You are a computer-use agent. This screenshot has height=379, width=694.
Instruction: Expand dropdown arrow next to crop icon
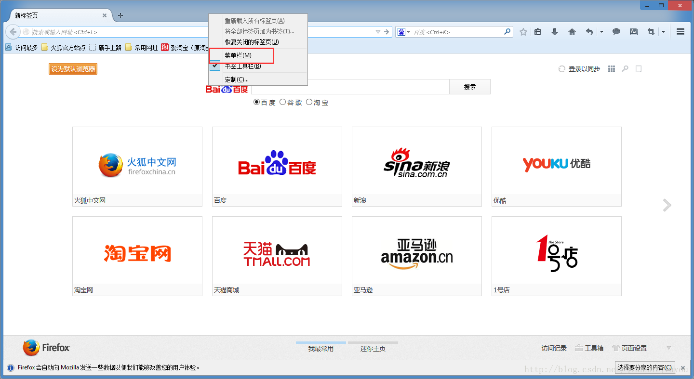click(x=663, y=32)
